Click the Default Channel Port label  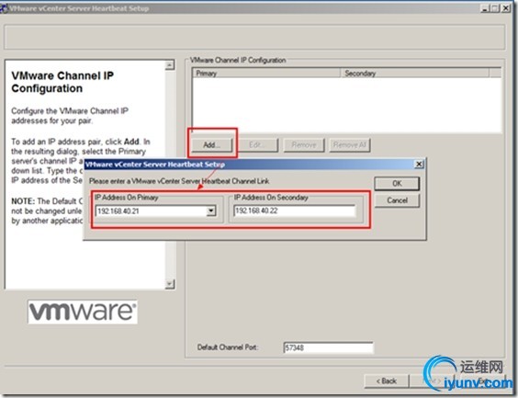pos(228,347)
